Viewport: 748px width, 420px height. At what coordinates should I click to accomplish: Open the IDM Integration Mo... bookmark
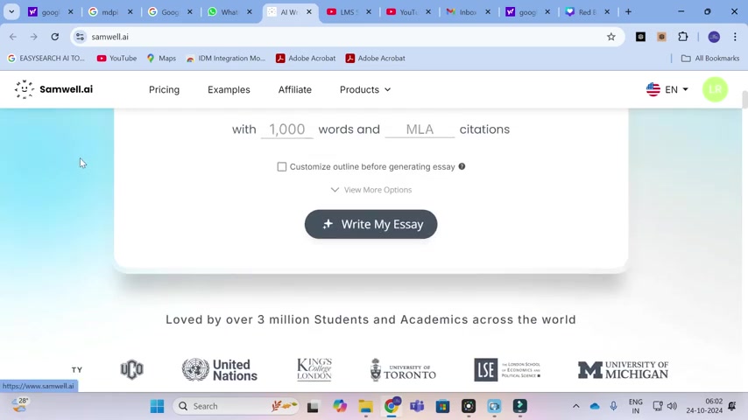226,58
